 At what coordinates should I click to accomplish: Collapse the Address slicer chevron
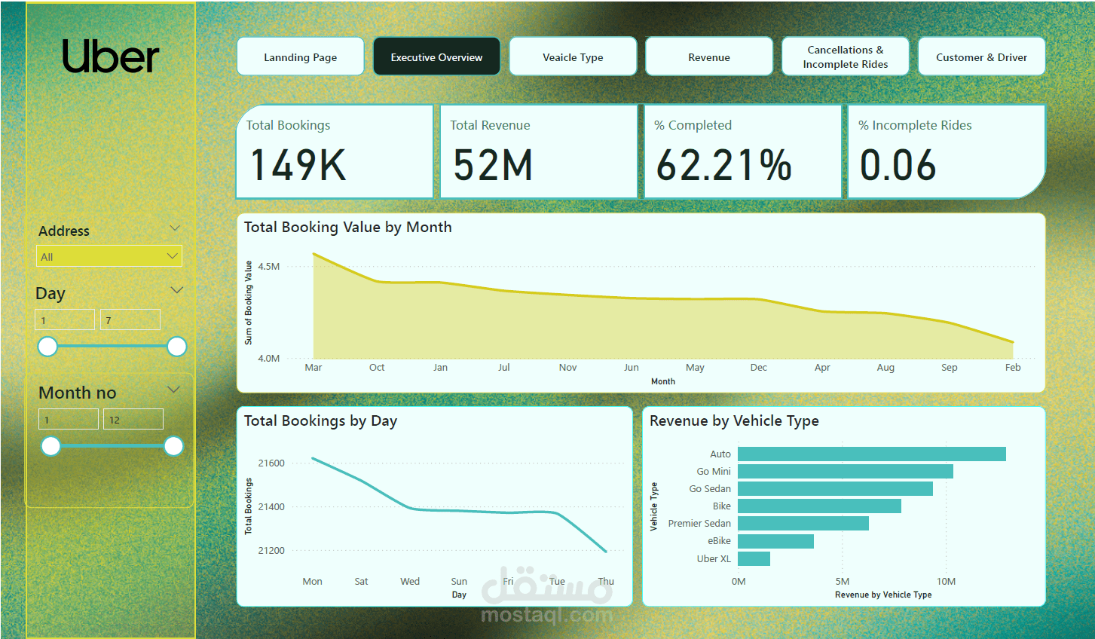click(x=175, y=228)
